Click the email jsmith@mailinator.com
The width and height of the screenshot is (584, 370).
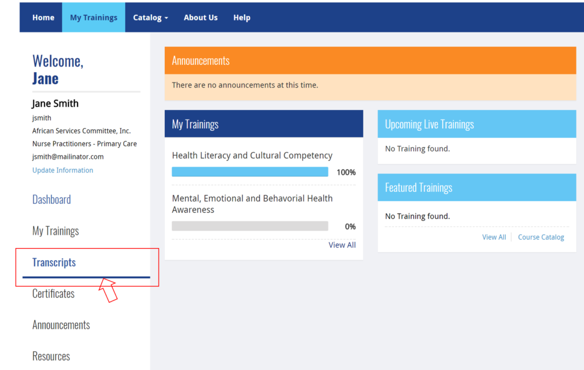[68, 157]
